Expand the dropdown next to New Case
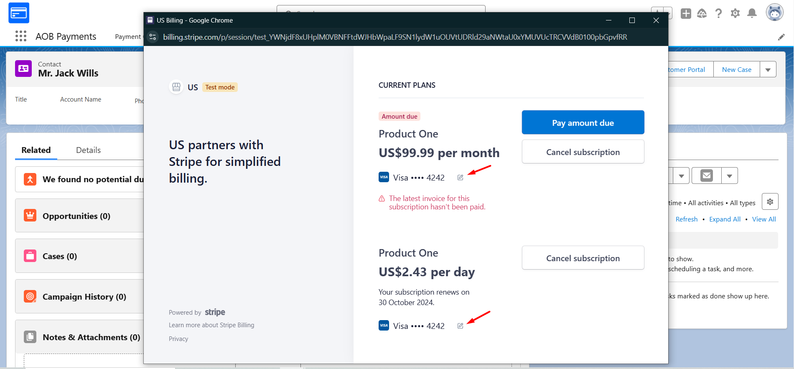The height and width of the screenshot is (369, 794). coord(768,69)
